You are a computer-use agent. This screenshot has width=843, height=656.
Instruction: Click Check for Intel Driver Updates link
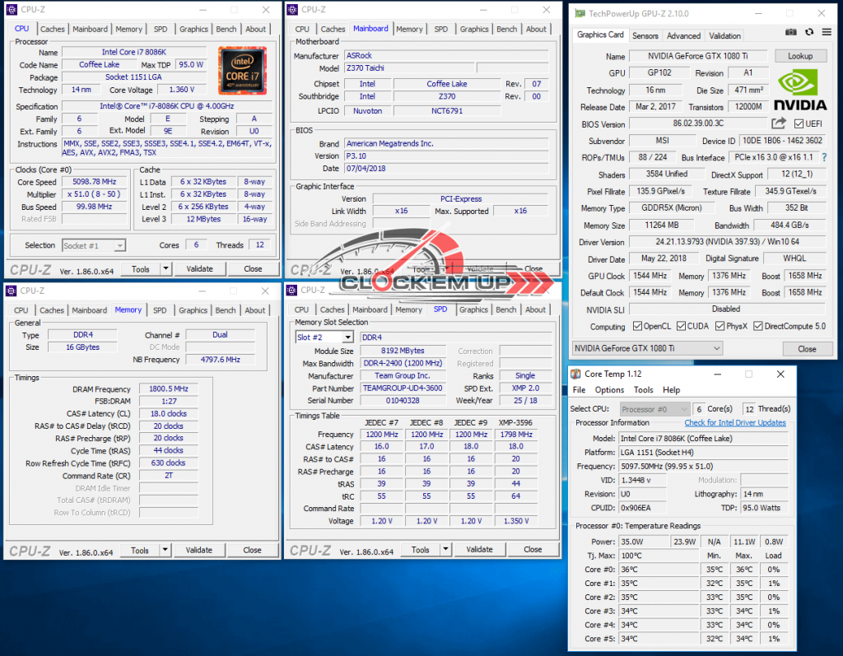[x=735, y=423]
